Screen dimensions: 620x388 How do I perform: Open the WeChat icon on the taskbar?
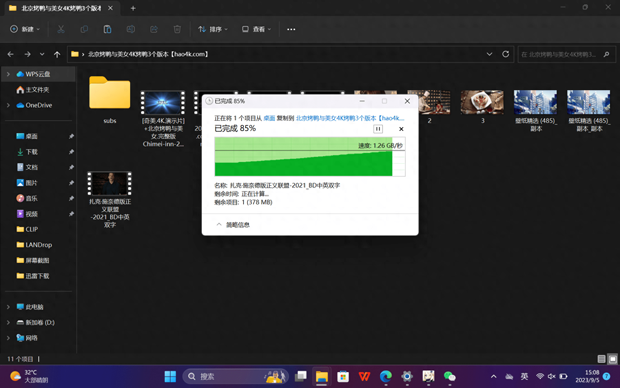tap(449, 376)
